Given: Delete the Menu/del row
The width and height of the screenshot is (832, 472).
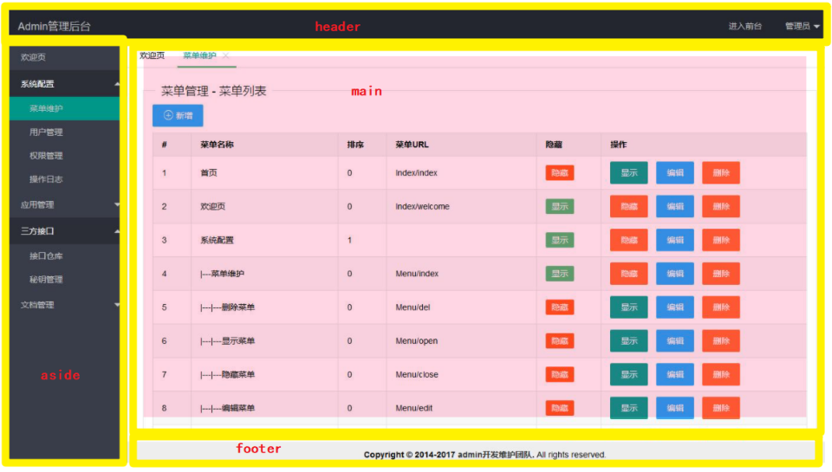Looking at the screenshot, I should (721, 307).
